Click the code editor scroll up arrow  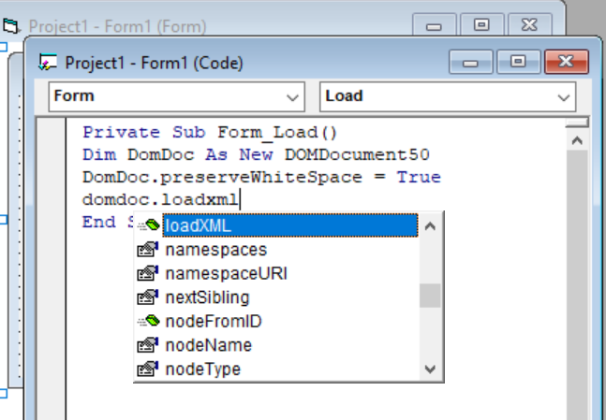(x=577, y=139)
